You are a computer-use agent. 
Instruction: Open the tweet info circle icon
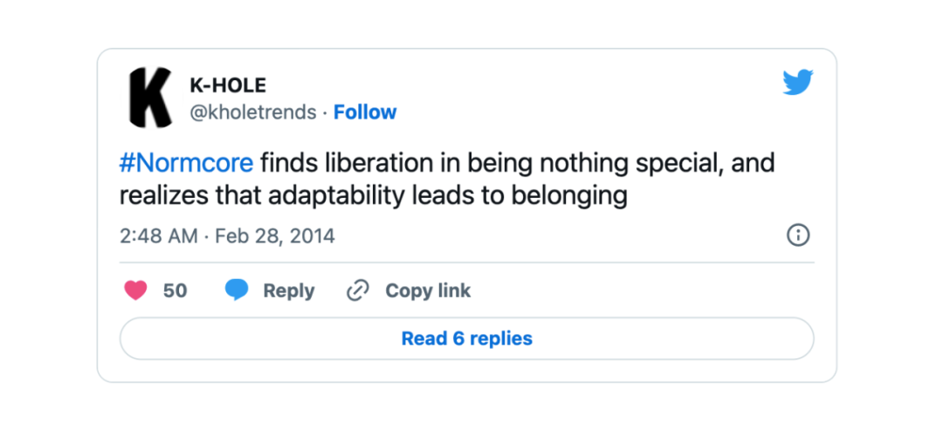point(798,235)
